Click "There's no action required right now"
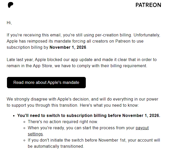Image resolution: width=169 pixels, height=149 pixels. click(x=63, y=122)
